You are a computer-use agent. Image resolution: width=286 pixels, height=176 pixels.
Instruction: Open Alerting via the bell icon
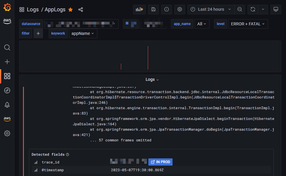point(7,105)
